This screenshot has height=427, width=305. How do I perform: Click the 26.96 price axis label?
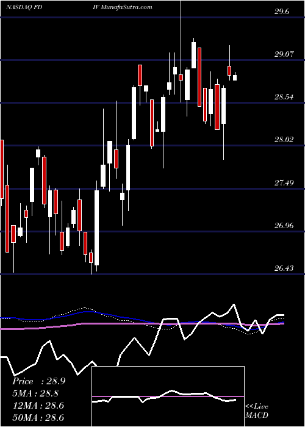click(x=285, y=226)
